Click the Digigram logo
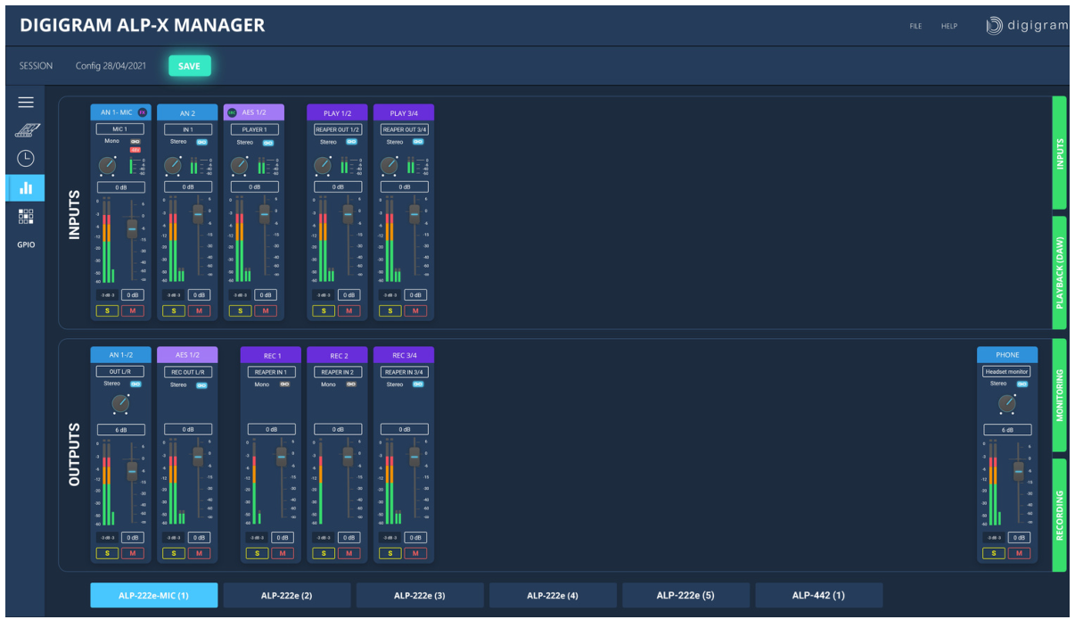This screenshot has height=628, width=1083. 1026,26
